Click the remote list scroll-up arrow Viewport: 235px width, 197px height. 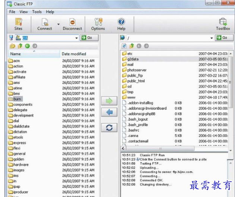pyautogui.click(x=231, y=53)
